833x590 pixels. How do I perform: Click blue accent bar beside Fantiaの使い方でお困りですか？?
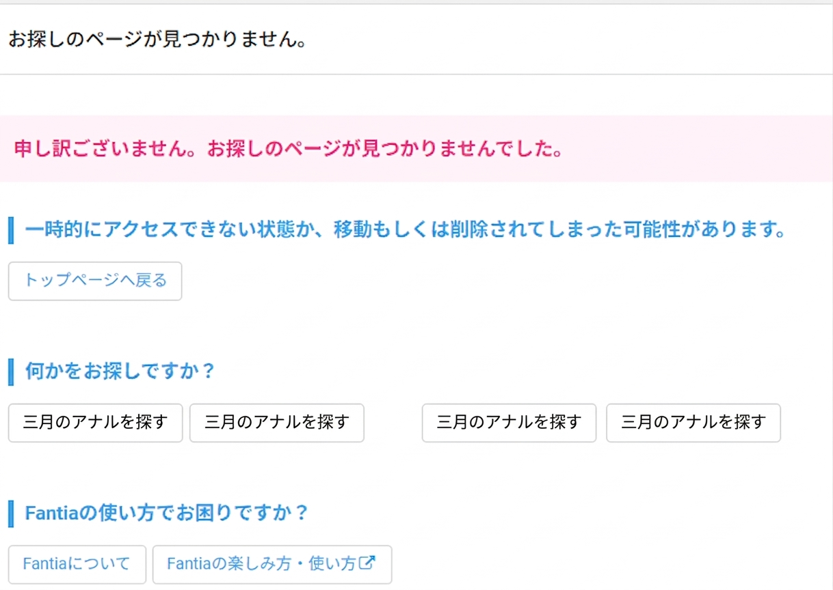11,513
